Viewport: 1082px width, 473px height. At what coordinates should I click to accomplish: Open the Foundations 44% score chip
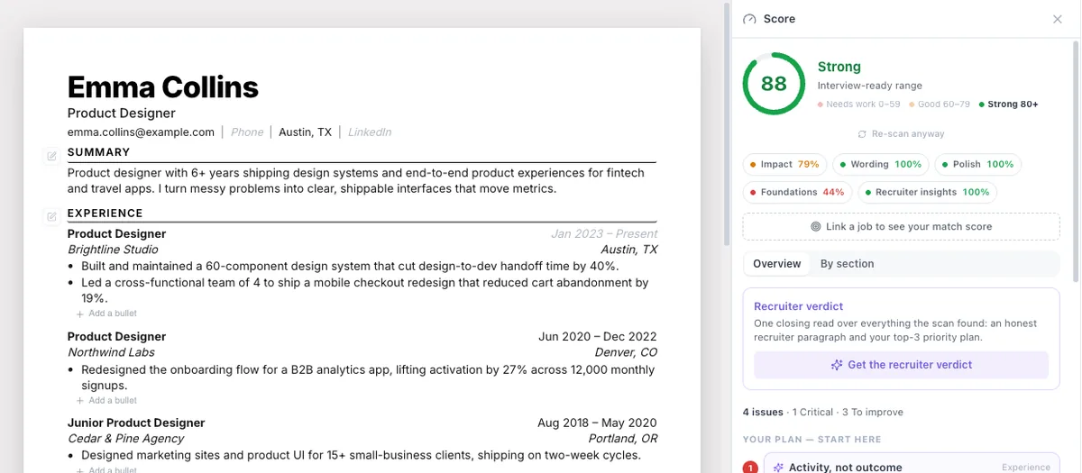point(796,192)
